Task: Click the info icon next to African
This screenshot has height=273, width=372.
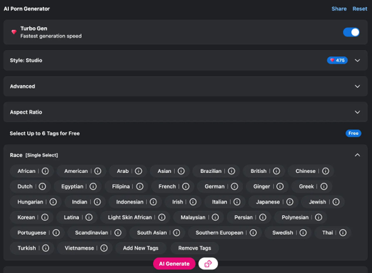Action: coord(46,171)
